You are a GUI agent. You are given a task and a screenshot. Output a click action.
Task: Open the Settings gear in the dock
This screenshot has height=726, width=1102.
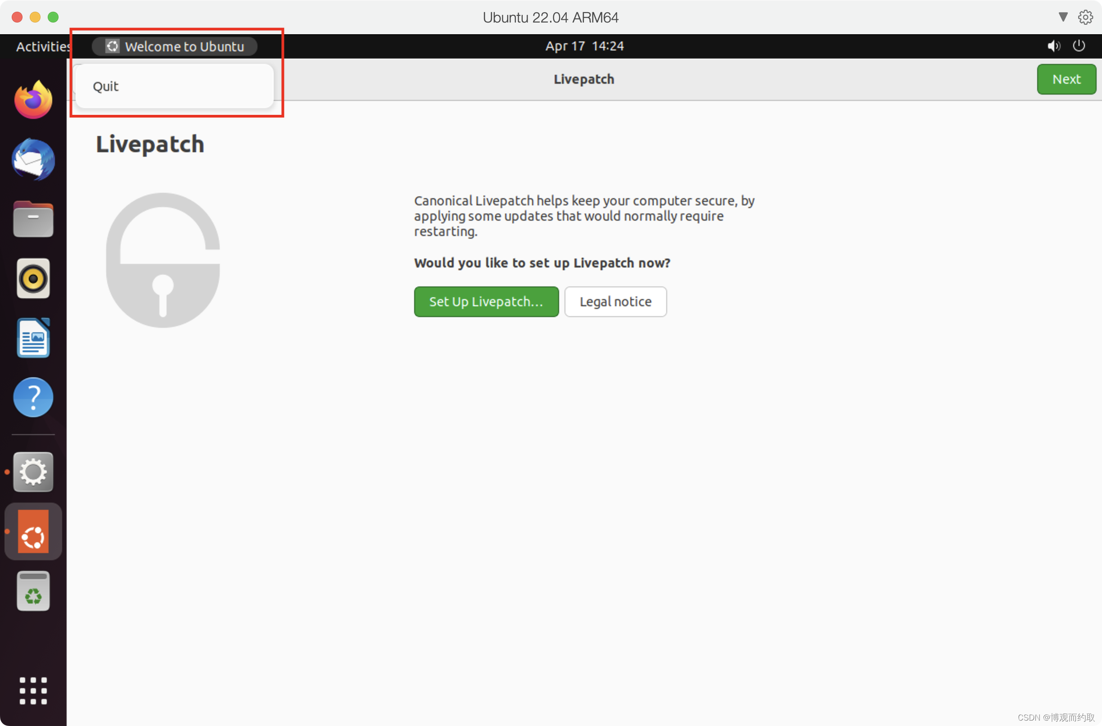(x=33, y=472)
